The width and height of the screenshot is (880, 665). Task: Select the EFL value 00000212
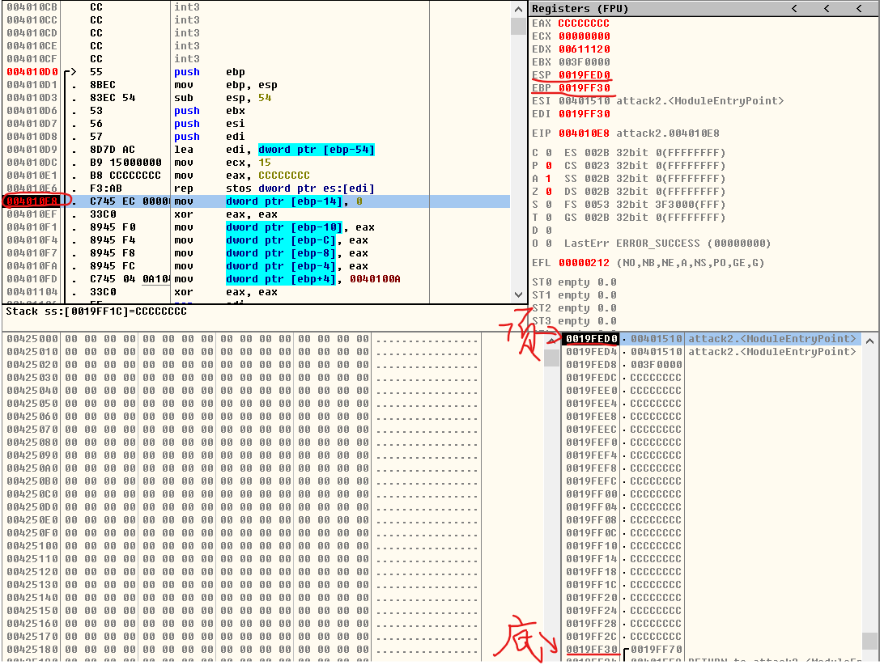[584, 263]
